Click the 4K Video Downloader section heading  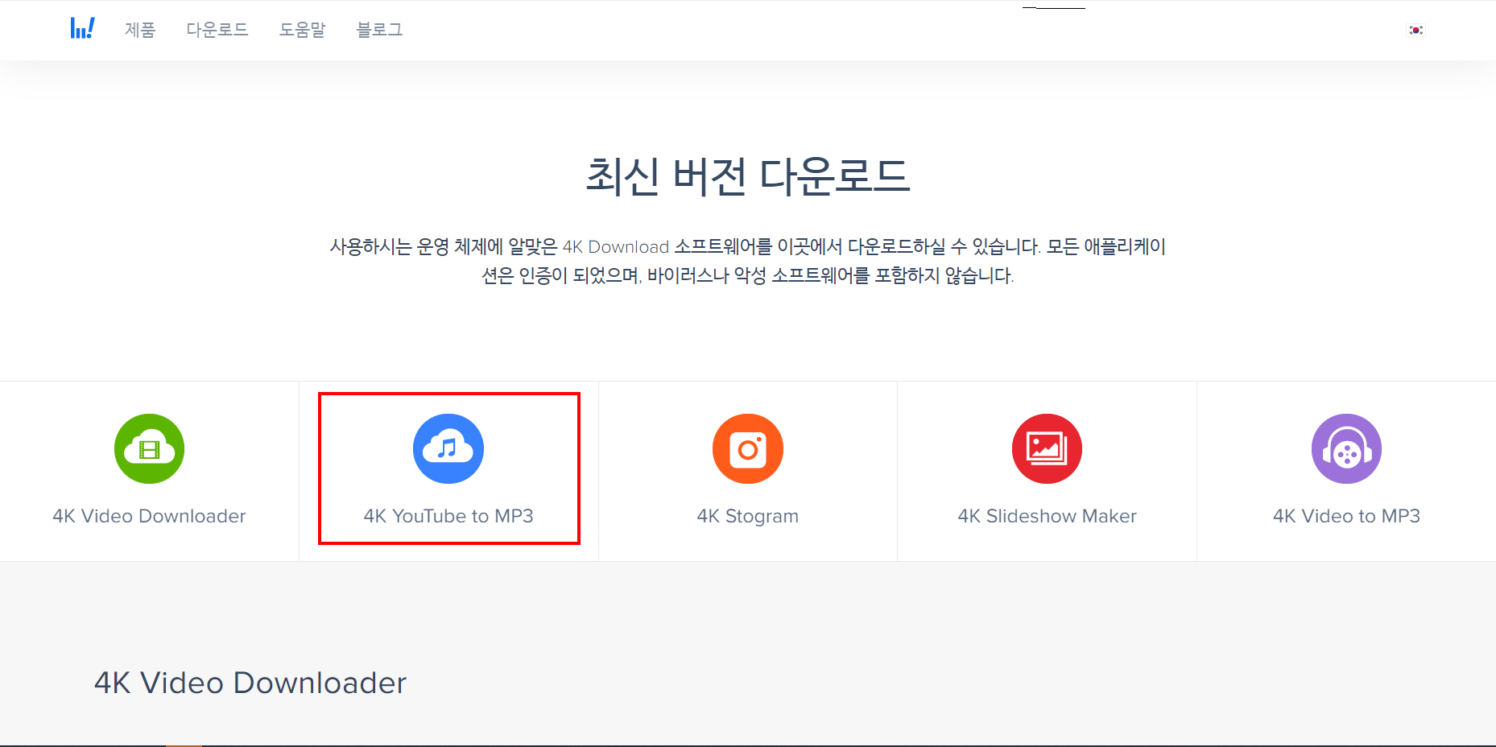tap(250, 683)
